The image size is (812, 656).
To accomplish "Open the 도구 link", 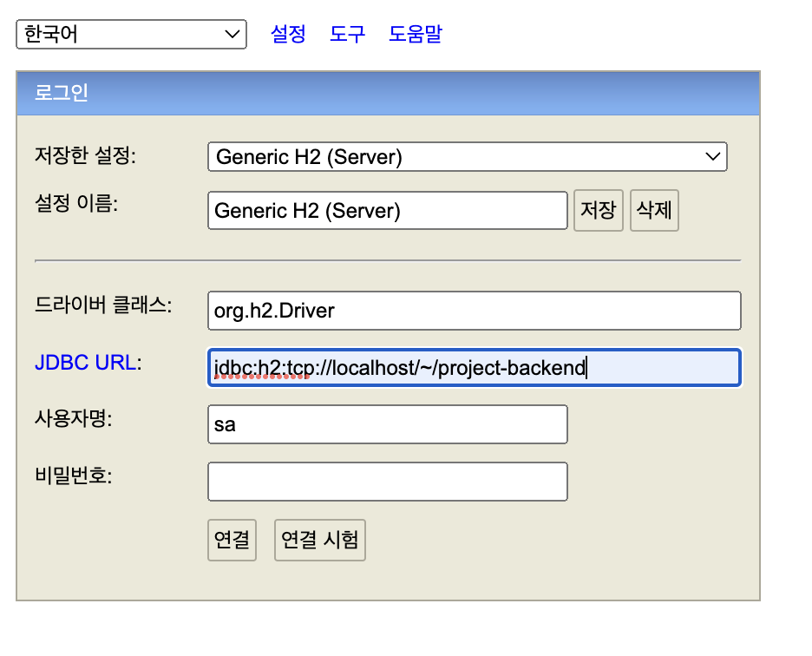I will [x=347, y=34].
